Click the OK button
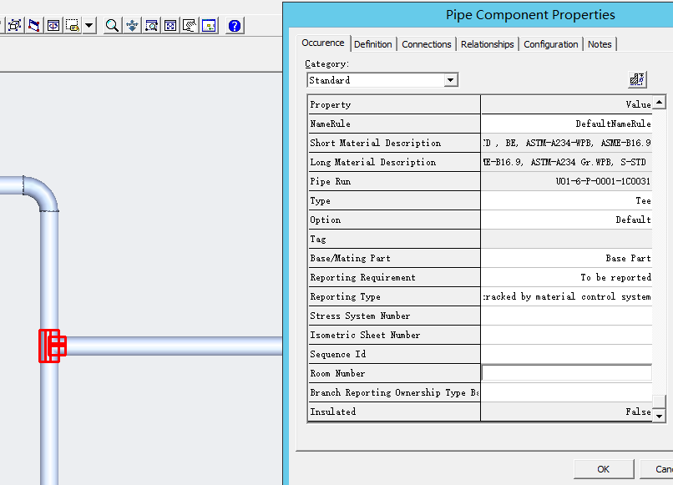Image resolution: width=673 pixels, height=485 pixels. coord(604,469)
